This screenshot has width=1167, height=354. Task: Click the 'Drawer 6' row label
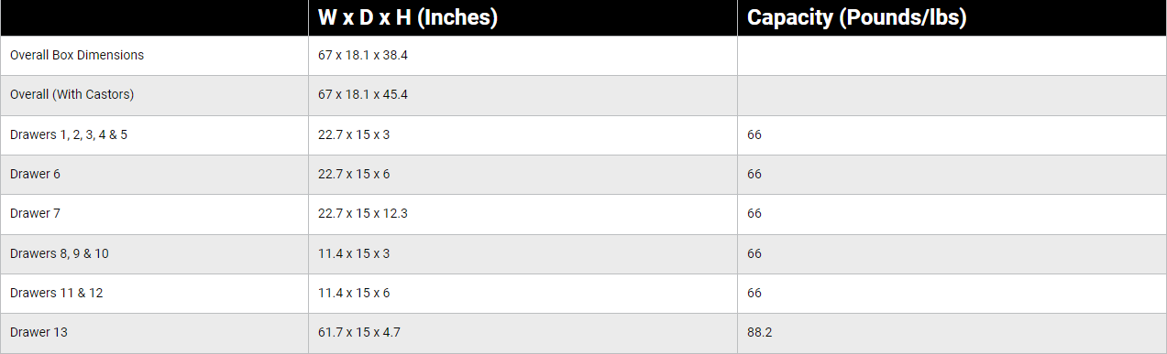tap(35, 174)
